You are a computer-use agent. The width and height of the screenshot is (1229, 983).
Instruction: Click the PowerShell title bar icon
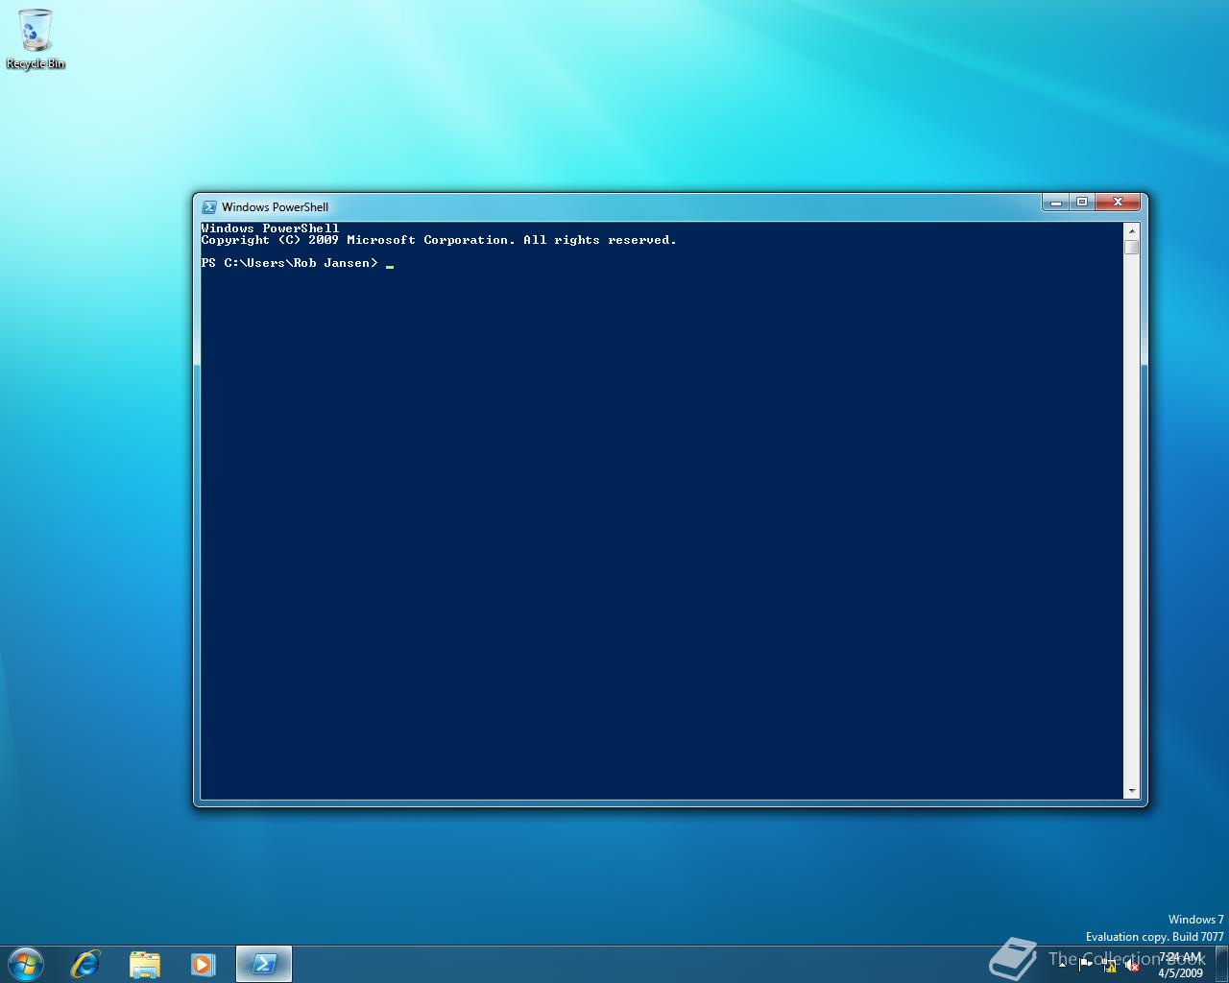[208, 206]
